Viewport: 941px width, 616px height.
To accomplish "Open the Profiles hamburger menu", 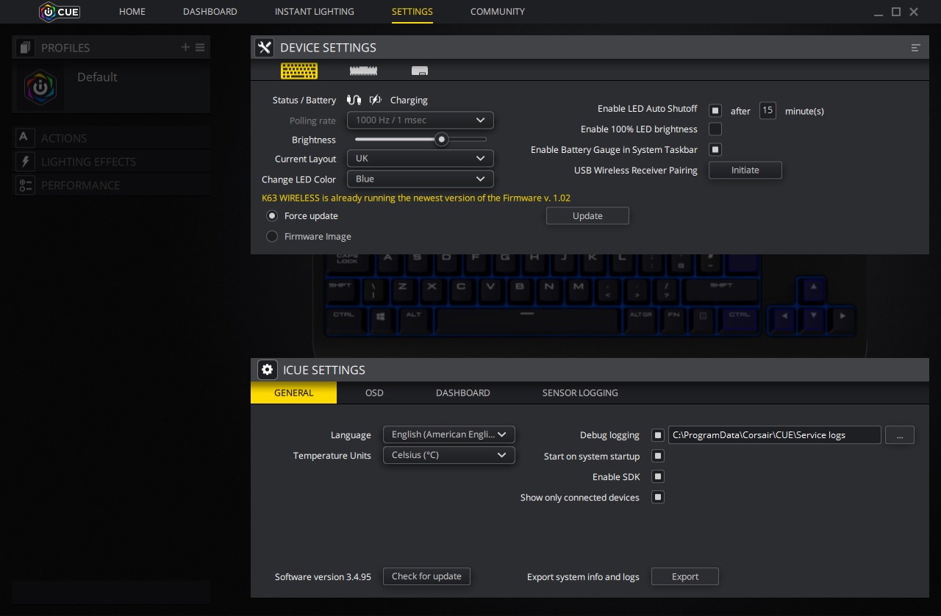I will point(200,48).
